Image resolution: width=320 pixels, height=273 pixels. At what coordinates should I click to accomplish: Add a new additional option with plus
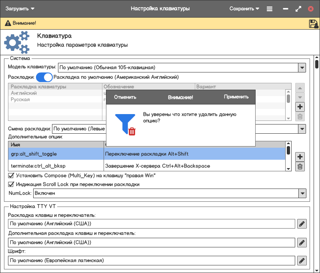pos(300,157)
